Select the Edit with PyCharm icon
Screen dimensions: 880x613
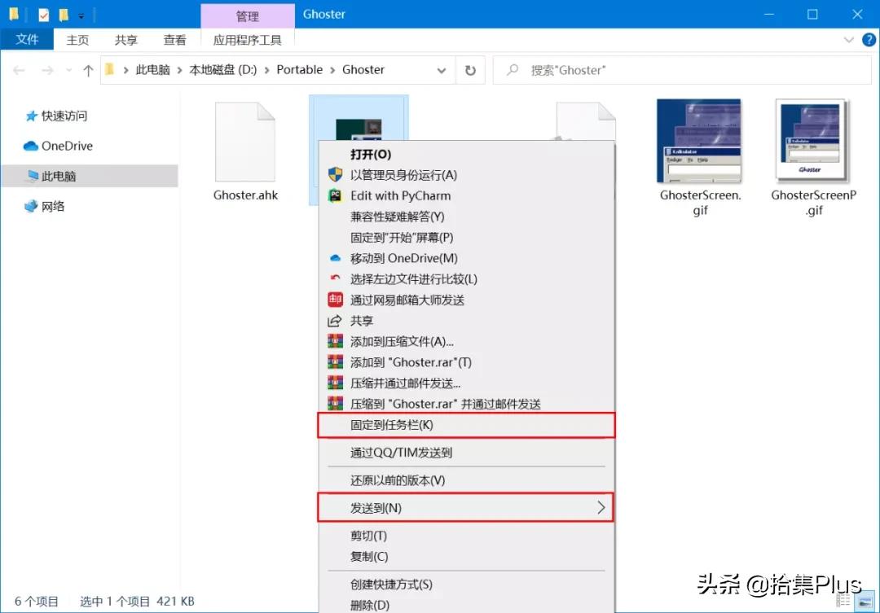pyautogui.click(x=335, y=195)
